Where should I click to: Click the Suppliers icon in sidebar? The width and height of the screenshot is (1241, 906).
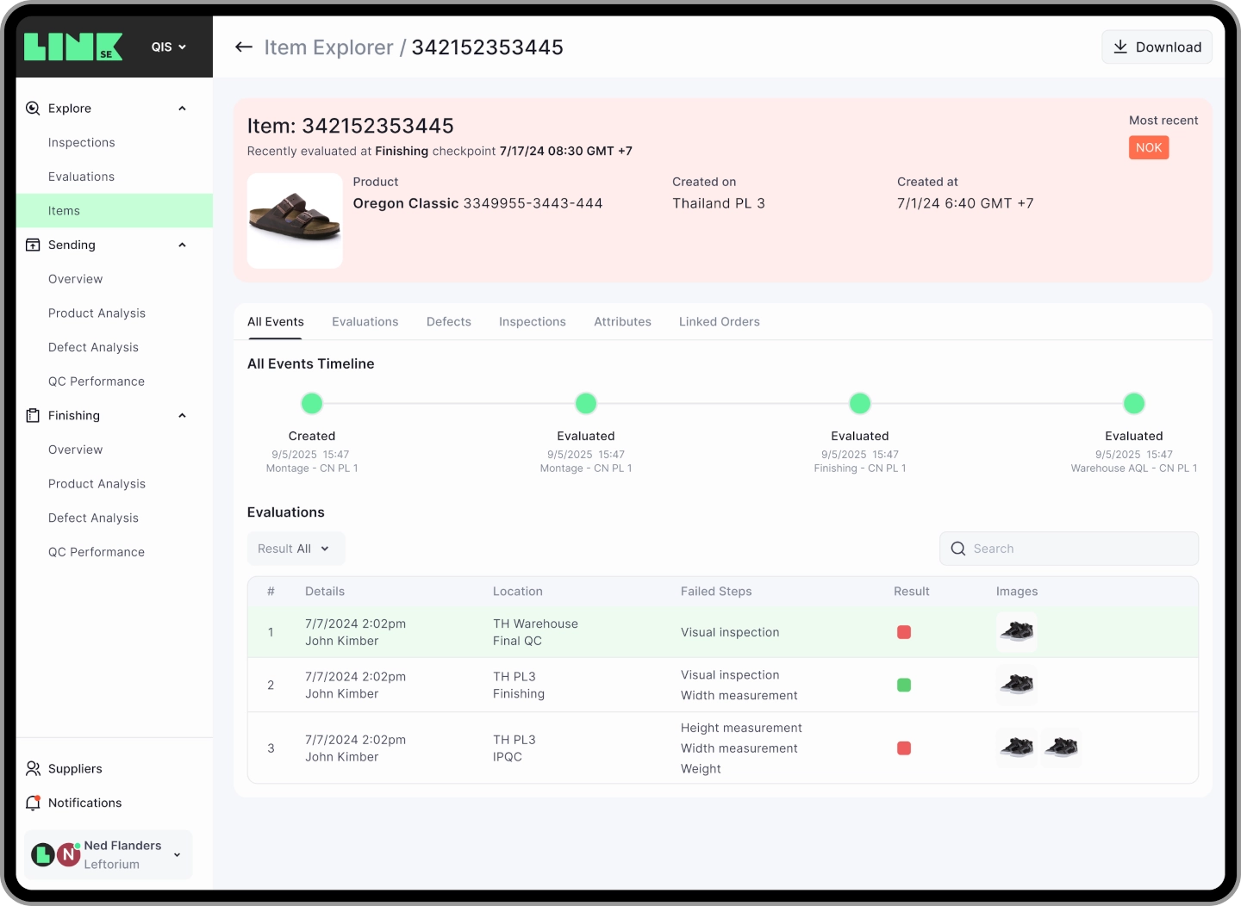click(x=33, y=768)
